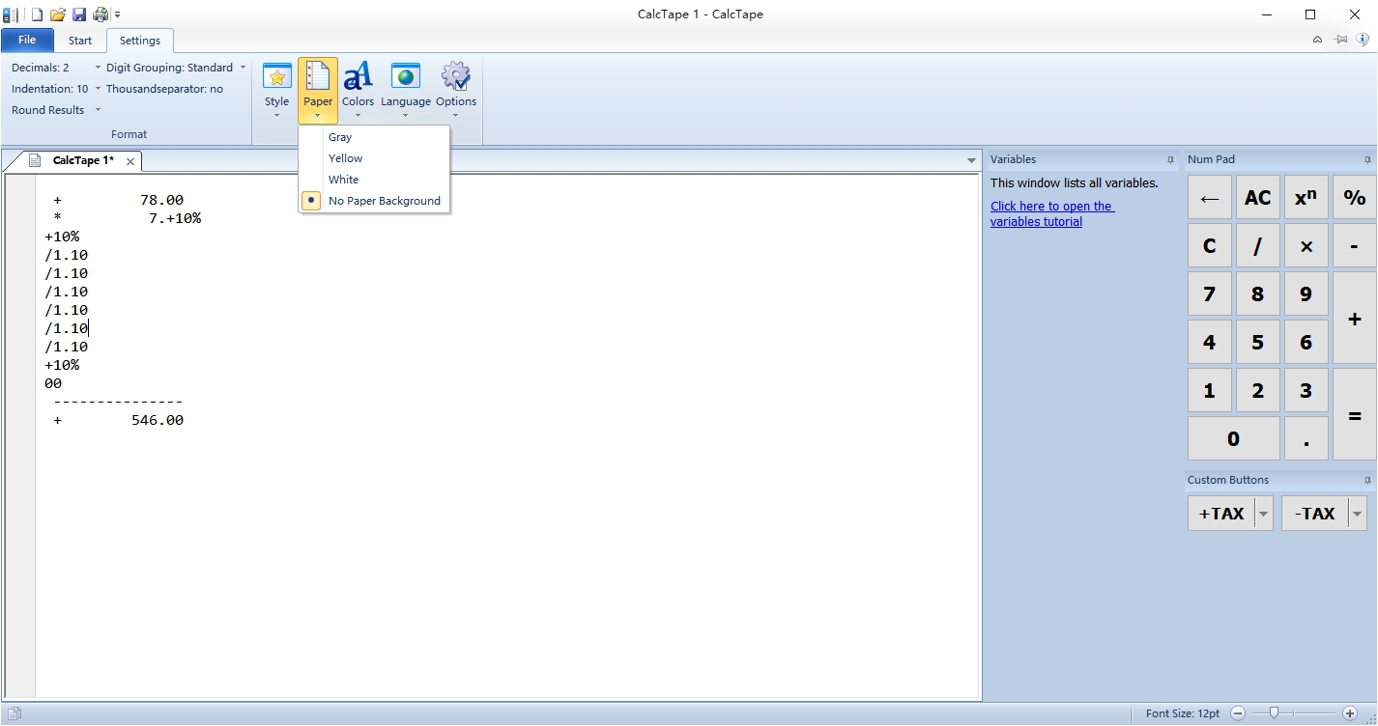Click the Print icon in quick access toolbar

[100, 14]
